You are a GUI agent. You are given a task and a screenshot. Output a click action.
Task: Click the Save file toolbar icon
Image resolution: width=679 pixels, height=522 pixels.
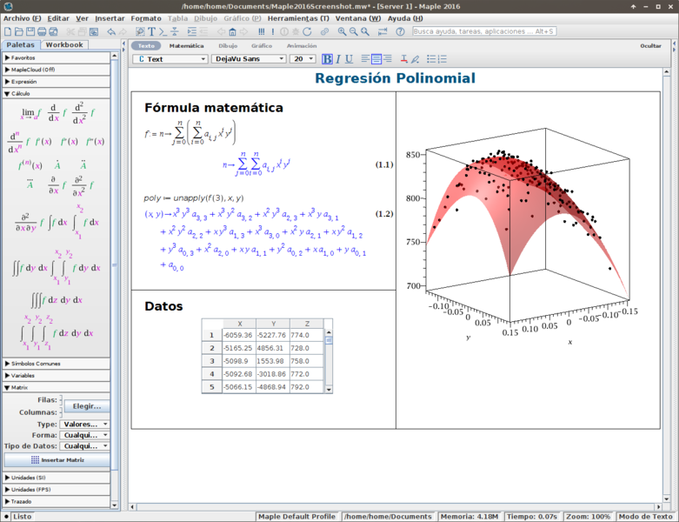point(32,31)
